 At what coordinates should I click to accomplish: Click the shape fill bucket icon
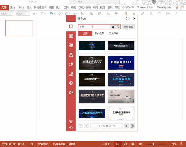[x=59, y=14]
